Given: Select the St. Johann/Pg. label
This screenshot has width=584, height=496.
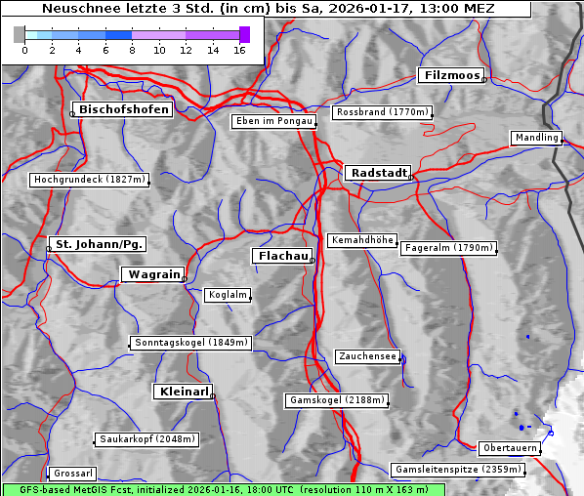Looking at the screenshot, I should [98, 244].
